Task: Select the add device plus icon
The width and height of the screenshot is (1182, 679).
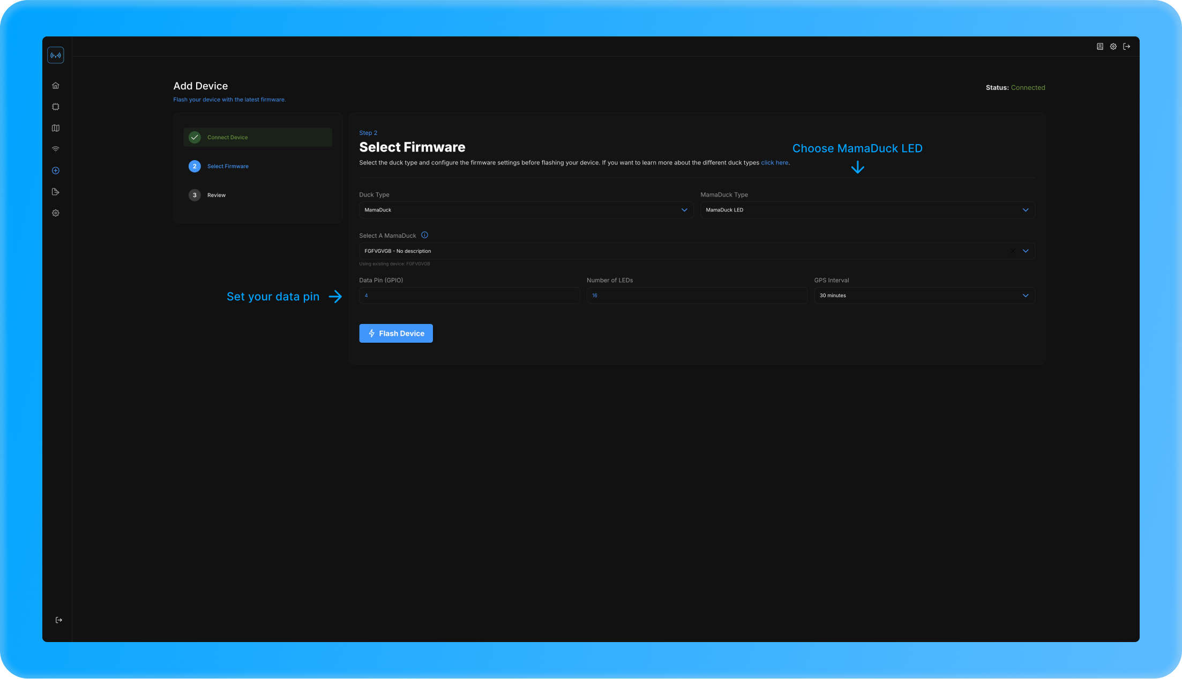Action: 56,170
